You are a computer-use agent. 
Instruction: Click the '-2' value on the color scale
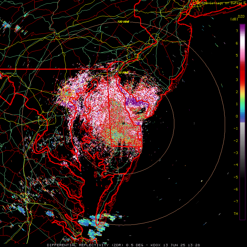[236, 141]
